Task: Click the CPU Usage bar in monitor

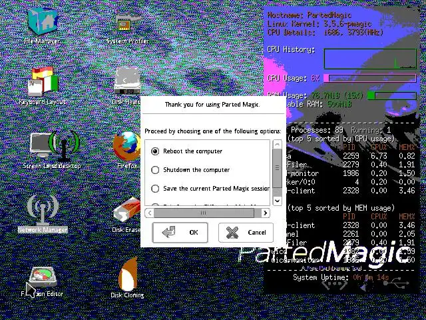Action: pyautogui.click(x=369, y=79)
